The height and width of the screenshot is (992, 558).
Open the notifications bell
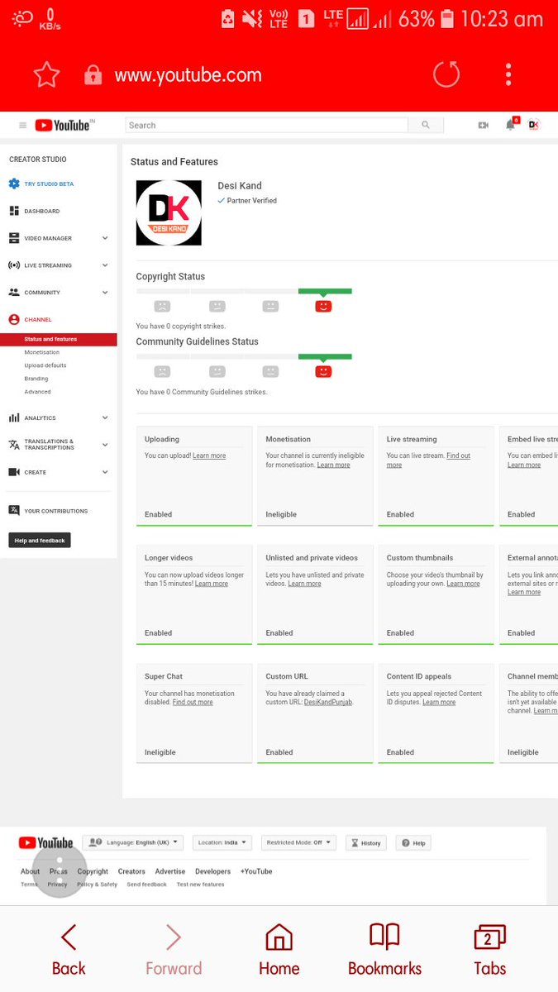tap(511, 125)
